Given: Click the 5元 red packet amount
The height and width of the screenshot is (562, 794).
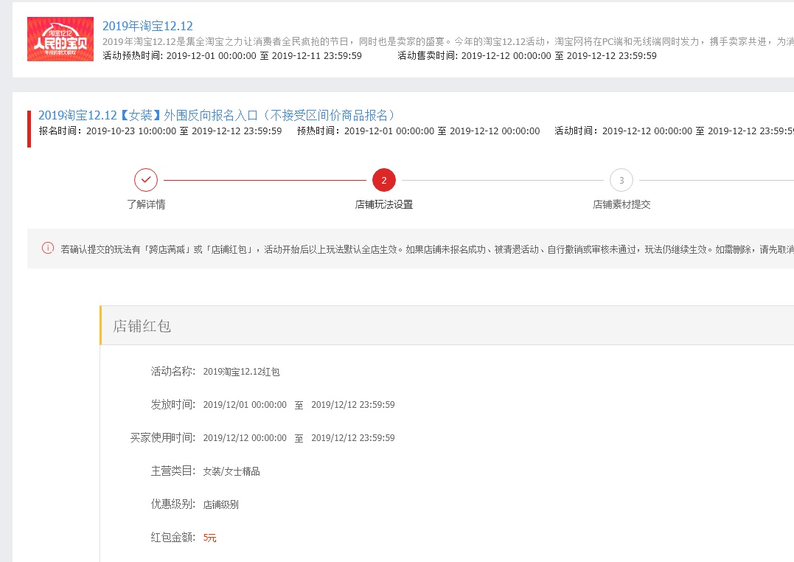Looking at the screenshot, I should click(209, 538).
